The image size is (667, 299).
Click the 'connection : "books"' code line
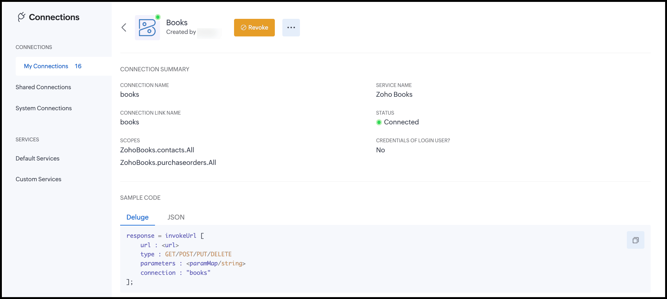[x=175, y=273]
